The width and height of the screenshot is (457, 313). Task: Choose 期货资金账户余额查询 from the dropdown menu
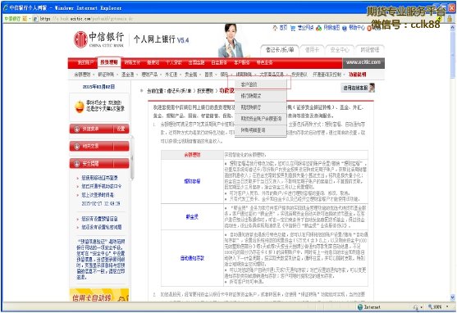261,119
